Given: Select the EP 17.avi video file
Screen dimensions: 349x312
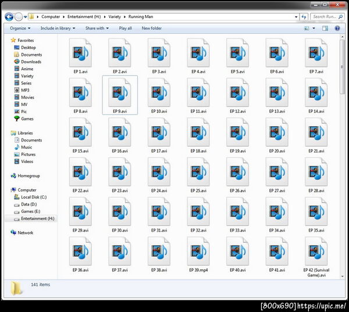Looking at the screenshot, I should (159, 135).
